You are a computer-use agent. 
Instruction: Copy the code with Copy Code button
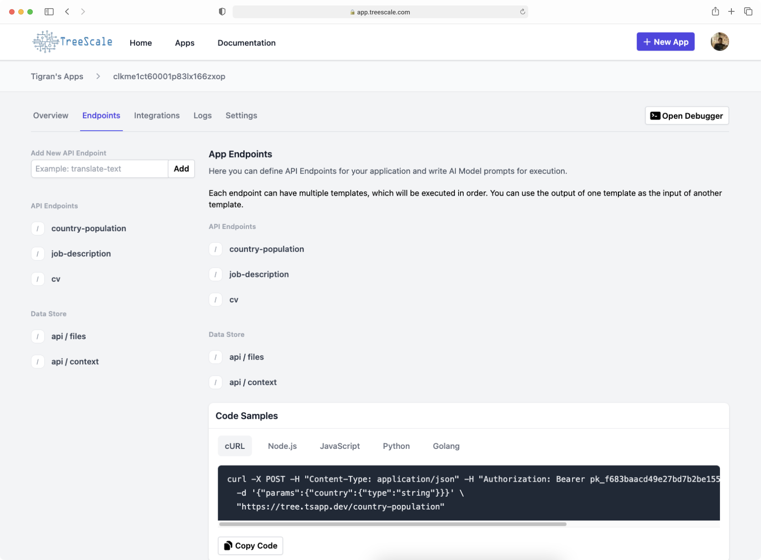[250, 545]
